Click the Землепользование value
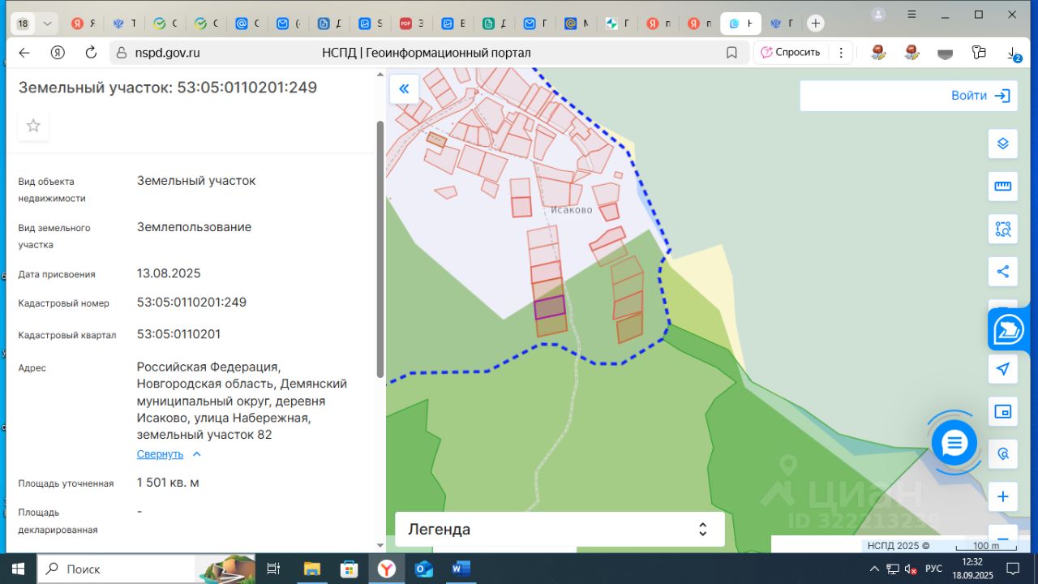This screenshot has width=1038, height=584. pos(194,227)
